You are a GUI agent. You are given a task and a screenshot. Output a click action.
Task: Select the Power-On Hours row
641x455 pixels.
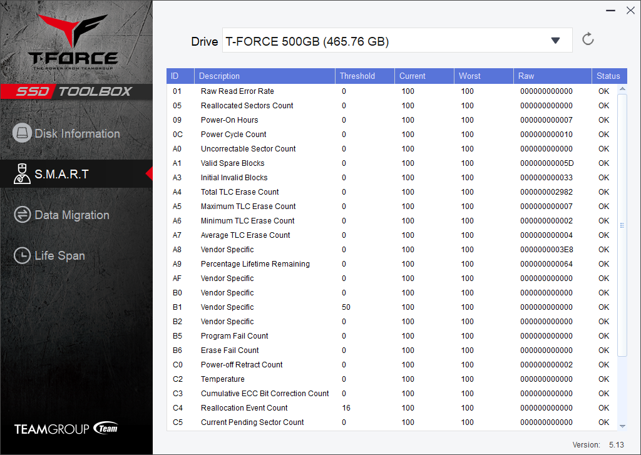click(x=392, y=120)
